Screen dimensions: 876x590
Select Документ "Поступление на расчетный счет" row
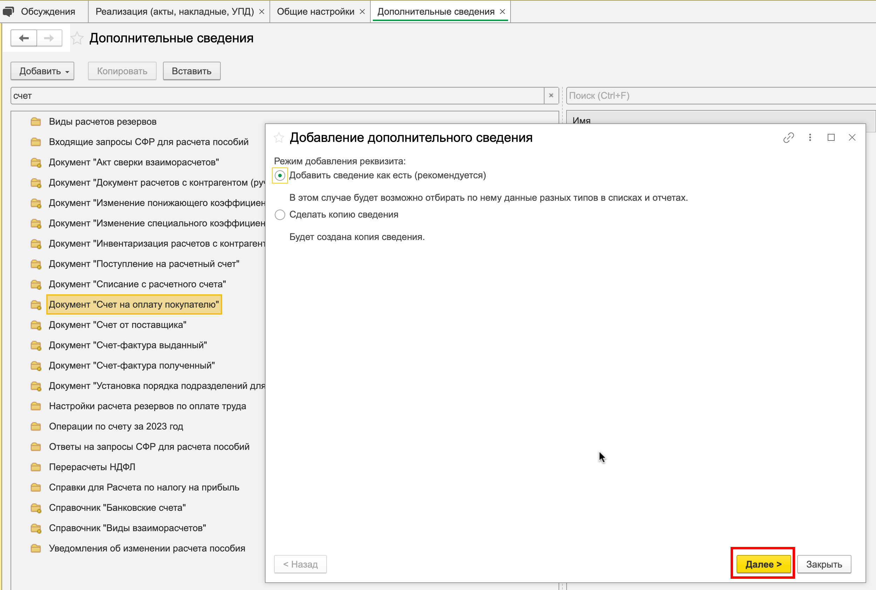click(x=144, y=264)
